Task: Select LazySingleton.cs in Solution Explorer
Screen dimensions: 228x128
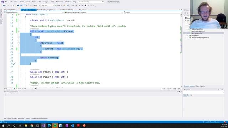Action: (x=197, y=33)
